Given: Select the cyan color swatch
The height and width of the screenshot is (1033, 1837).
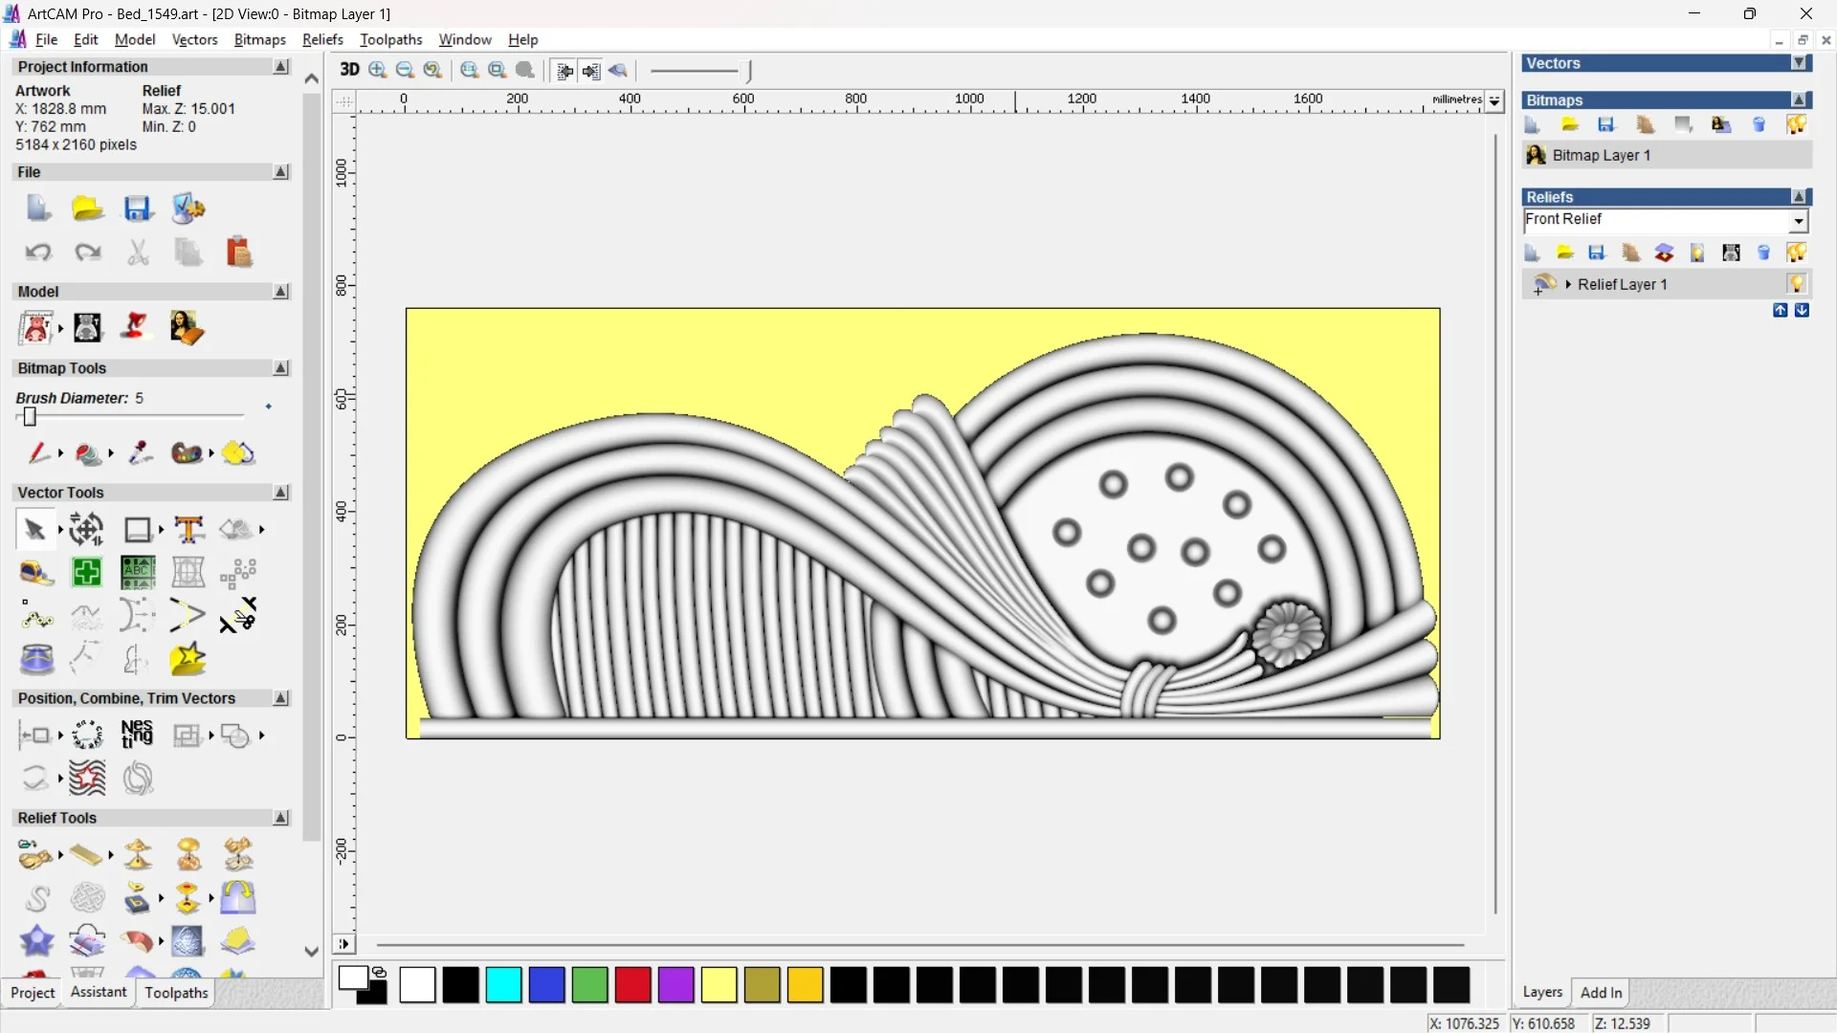Looking at the screenshot, I should 503,984.
